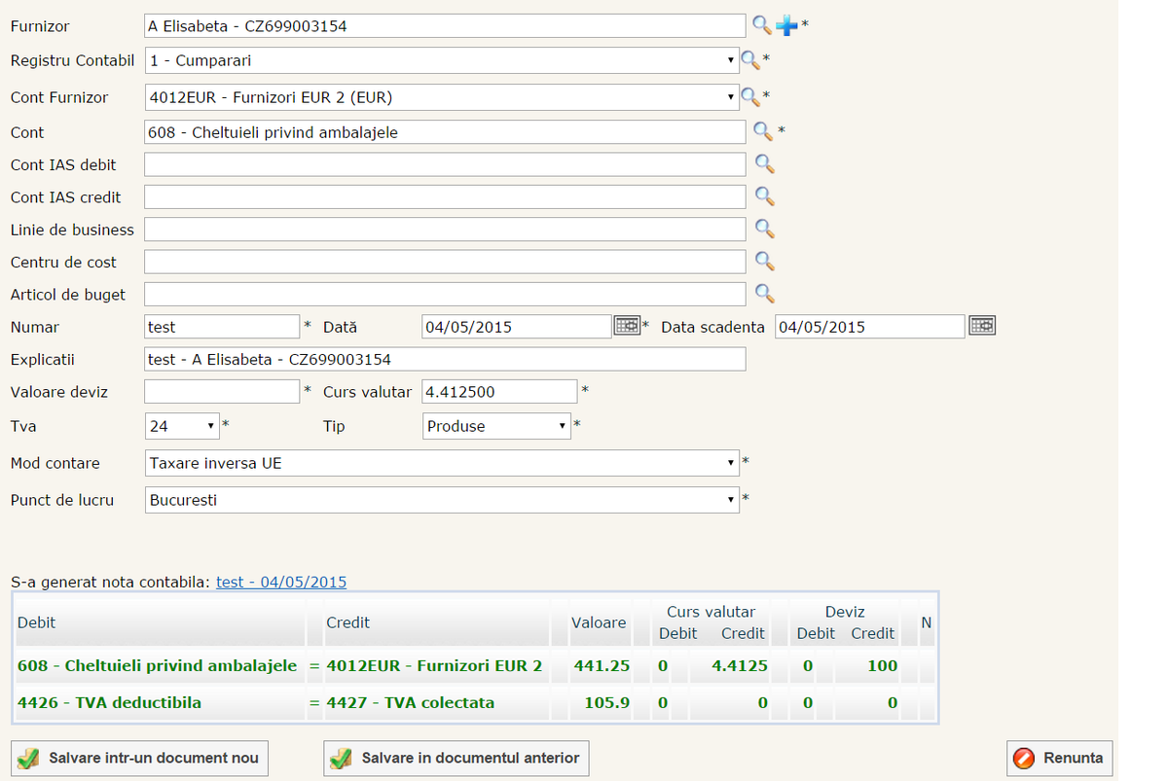
Task: Select a different Punct de lucru
Action: tap(441, 500)
